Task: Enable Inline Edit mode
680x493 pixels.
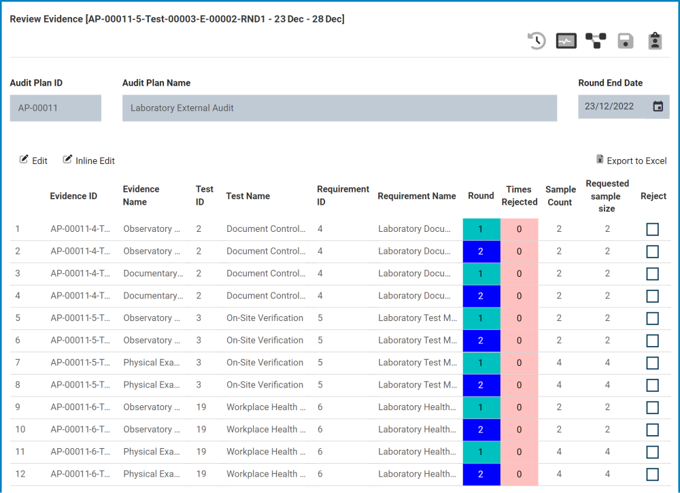Action: [x=88, y=160]
